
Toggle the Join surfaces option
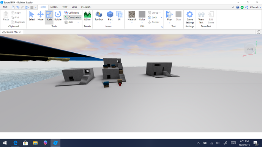pyautogui.click(x=69, y=22)
